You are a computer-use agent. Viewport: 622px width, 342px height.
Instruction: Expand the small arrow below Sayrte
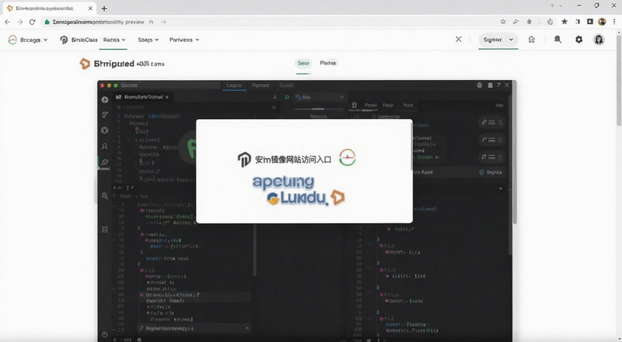(x=501, y=188)
